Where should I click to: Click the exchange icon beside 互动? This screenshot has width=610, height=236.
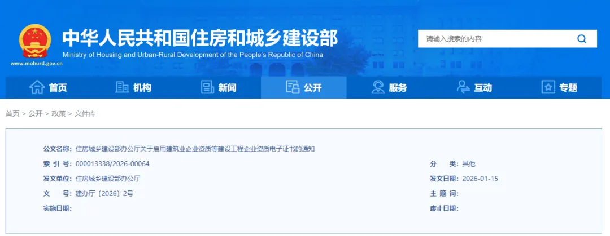[463, 87]
